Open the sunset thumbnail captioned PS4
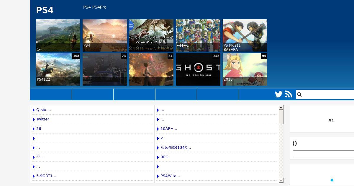The width and height of the screenshot is (354, 186). tap(105, 35)
